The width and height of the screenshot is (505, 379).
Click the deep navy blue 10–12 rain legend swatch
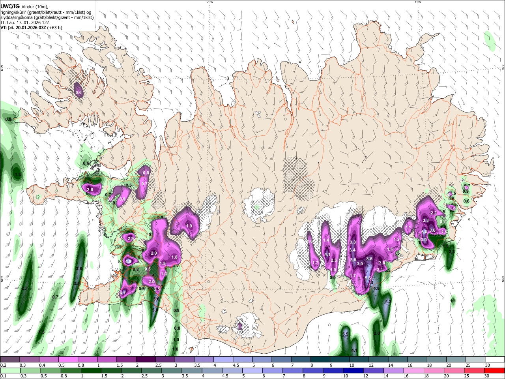coord(353,370)
